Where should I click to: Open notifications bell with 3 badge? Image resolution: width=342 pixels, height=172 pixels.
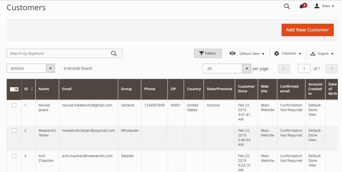tap(303, 6)
